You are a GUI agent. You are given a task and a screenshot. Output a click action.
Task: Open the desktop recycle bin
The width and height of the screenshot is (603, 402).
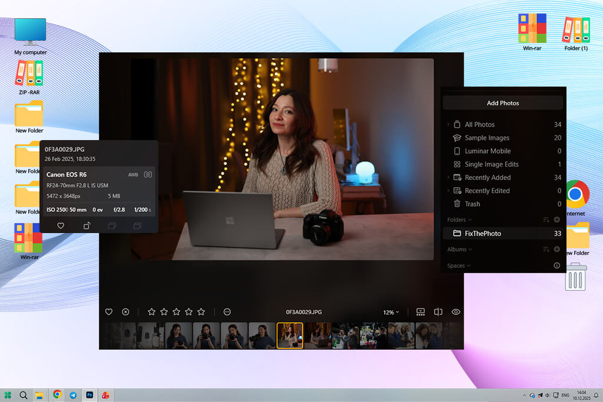click(576, 277)
